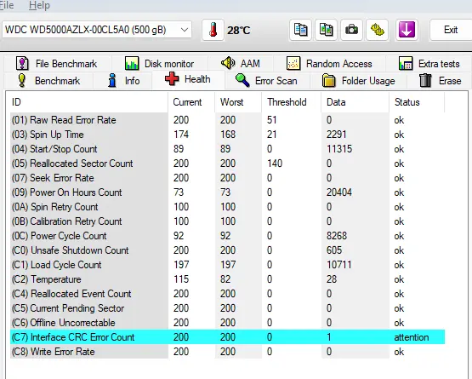Open the Disk monitor tab
The image size is (472, 379).
pos(160,64)
